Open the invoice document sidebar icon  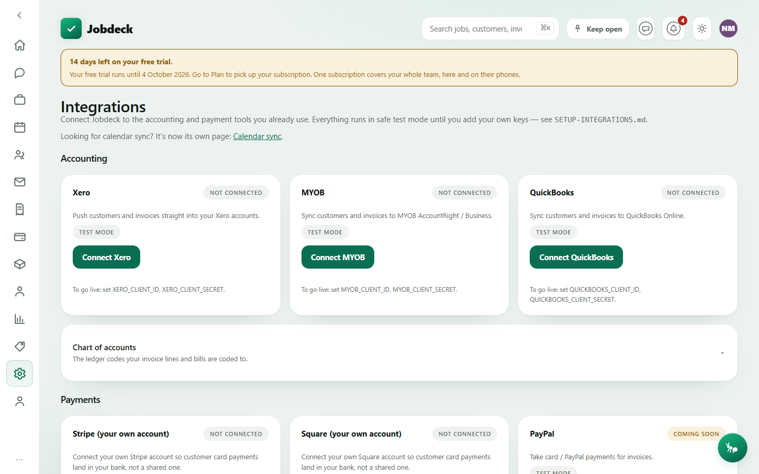(20, 210)
